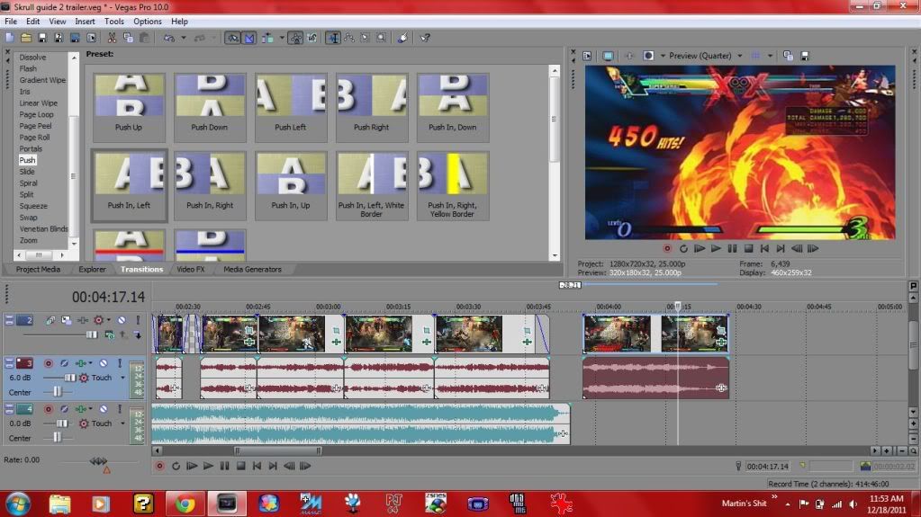Viewport: 921px width, 517px height.
Task: Switch to the Video FX tab
Action: [190, 270]
